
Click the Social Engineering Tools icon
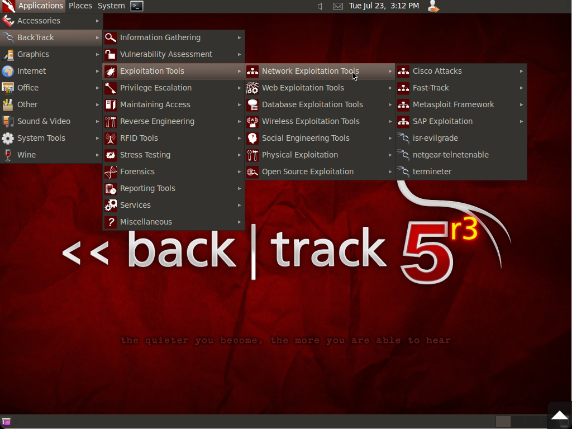252,139
